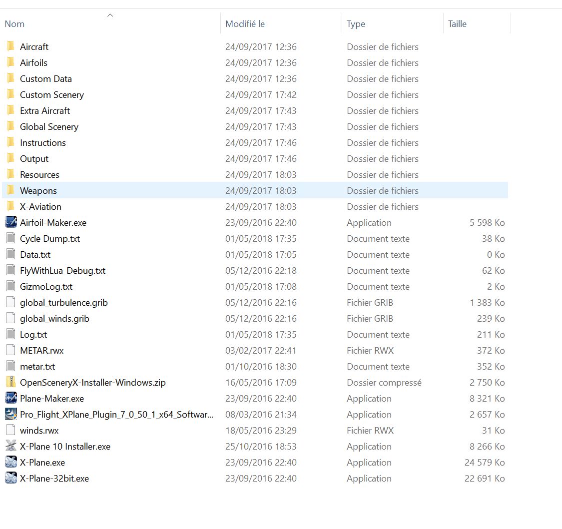The image size is (562, 529).
Task: Select the Custom Scenery folder name
Action: tap(52, 95)
